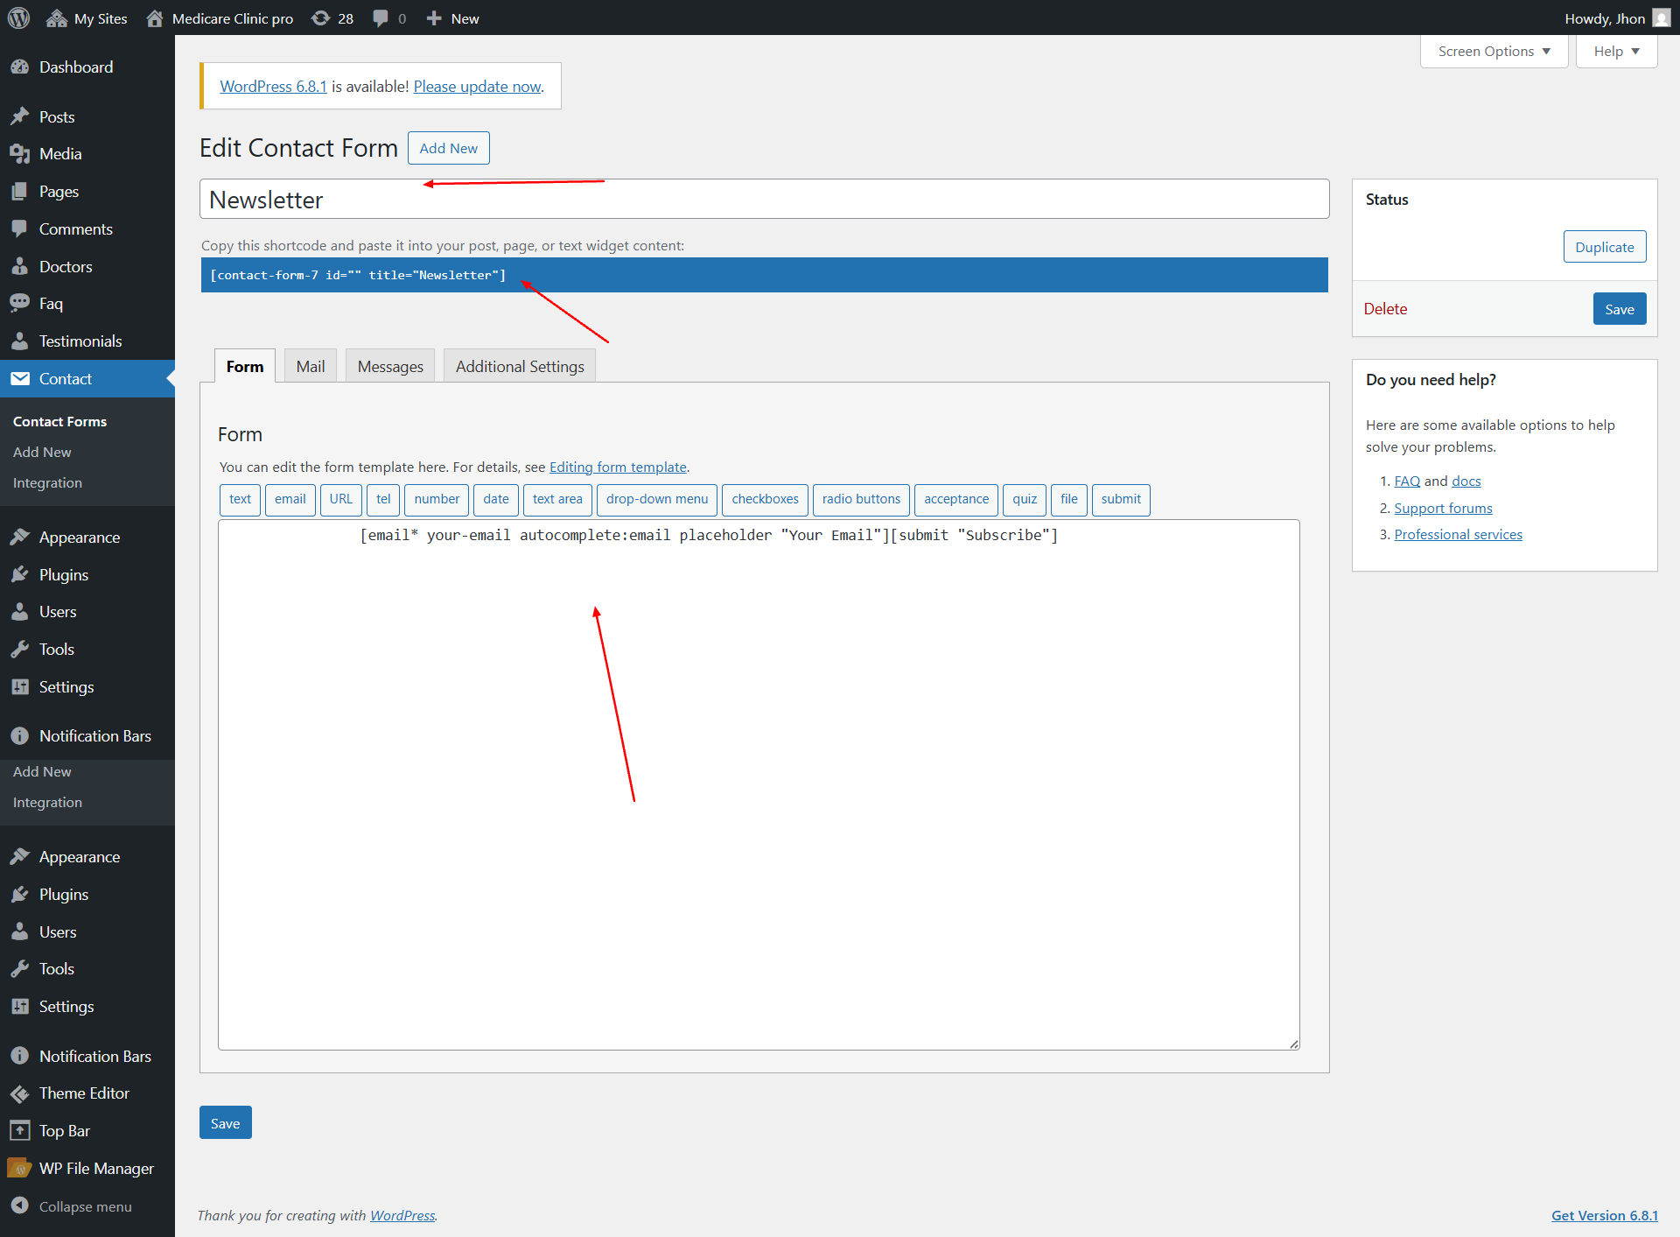1680x1237 pixels.
Task: Click Save in the Status box
Action: coord(1620,309)
